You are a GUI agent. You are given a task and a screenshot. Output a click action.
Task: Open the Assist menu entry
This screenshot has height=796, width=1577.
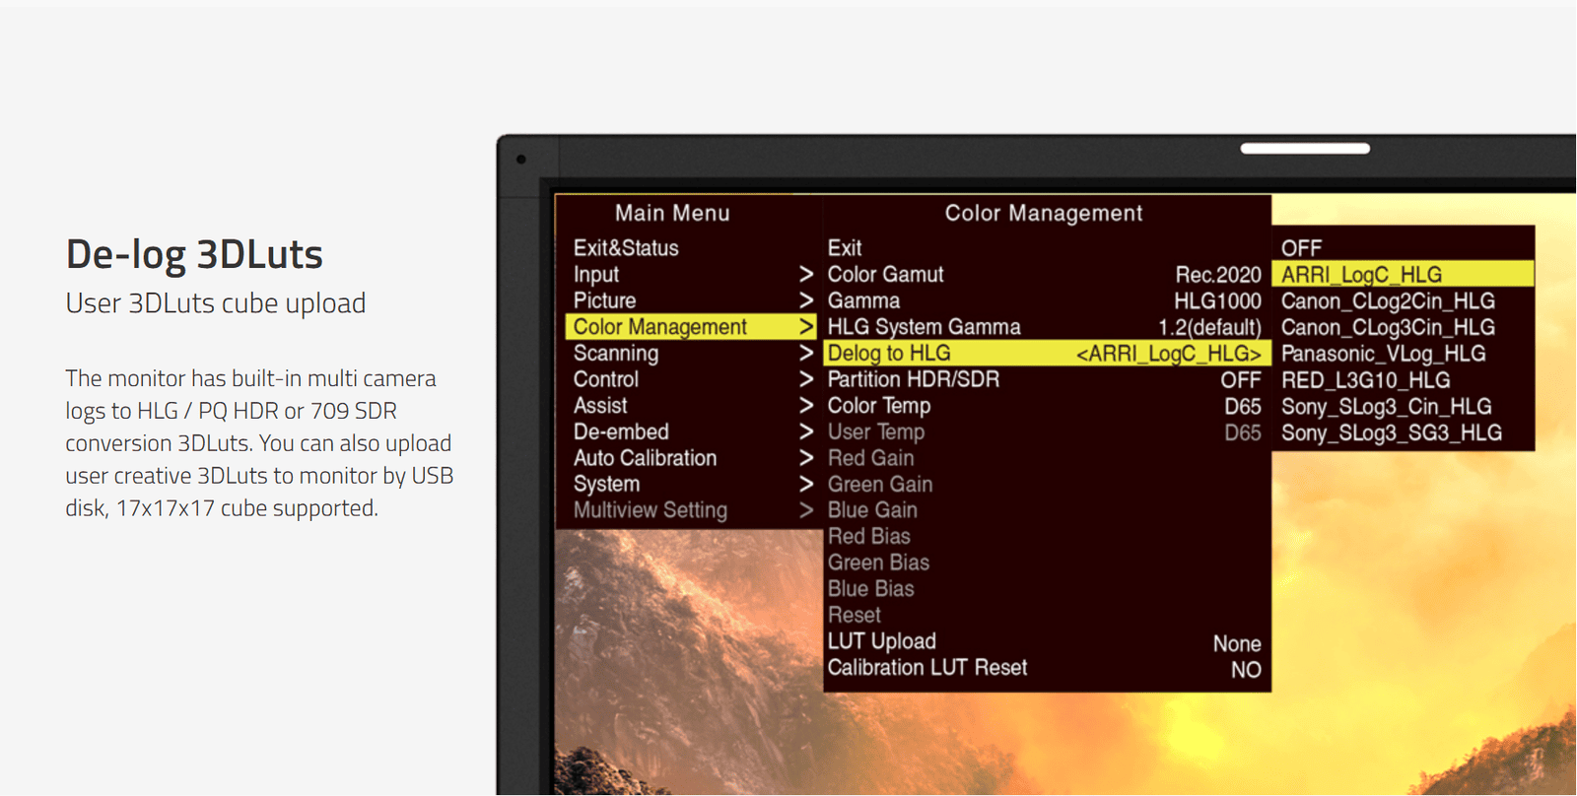point(600,406)
